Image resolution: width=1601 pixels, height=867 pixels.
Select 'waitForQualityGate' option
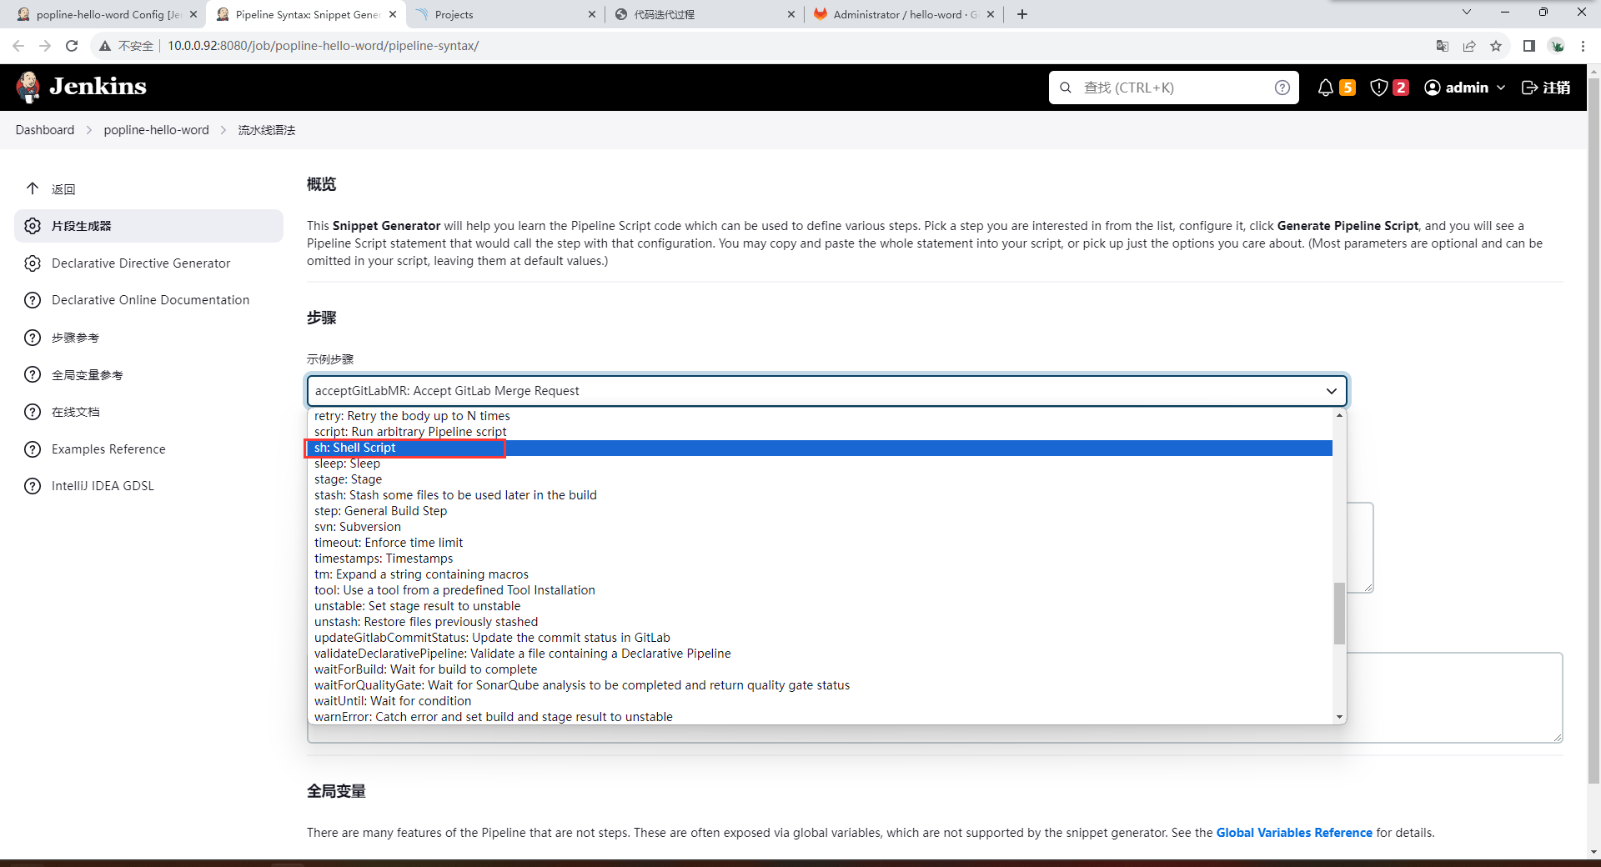pyautogui.click(x=820, y=685)
